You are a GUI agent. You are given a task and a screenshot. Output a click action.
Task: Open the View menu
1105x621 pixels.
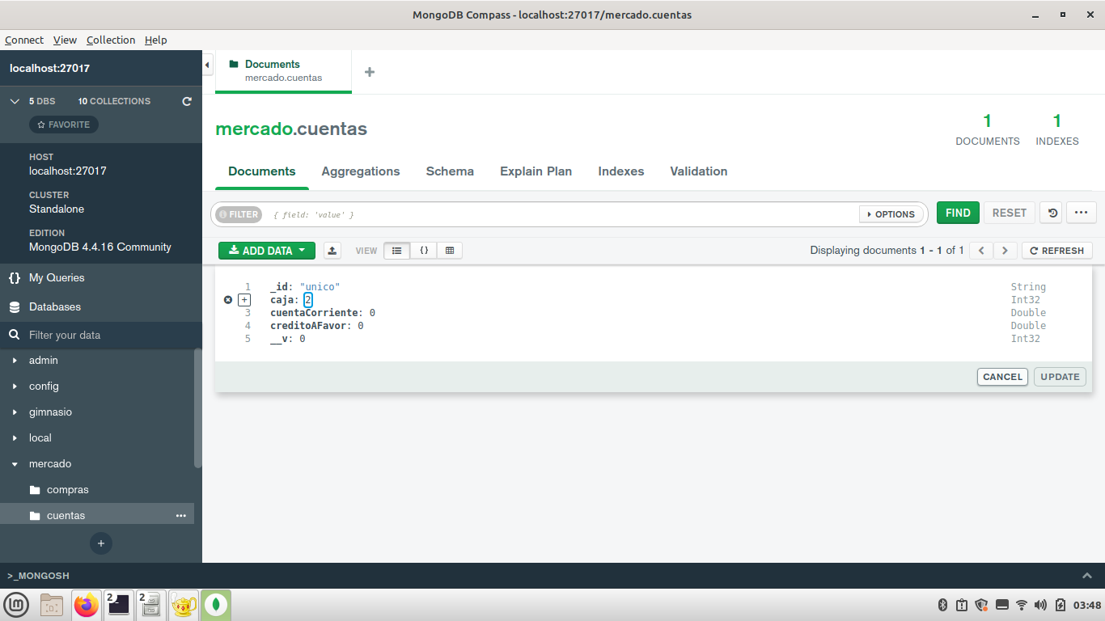coord(65,40)
